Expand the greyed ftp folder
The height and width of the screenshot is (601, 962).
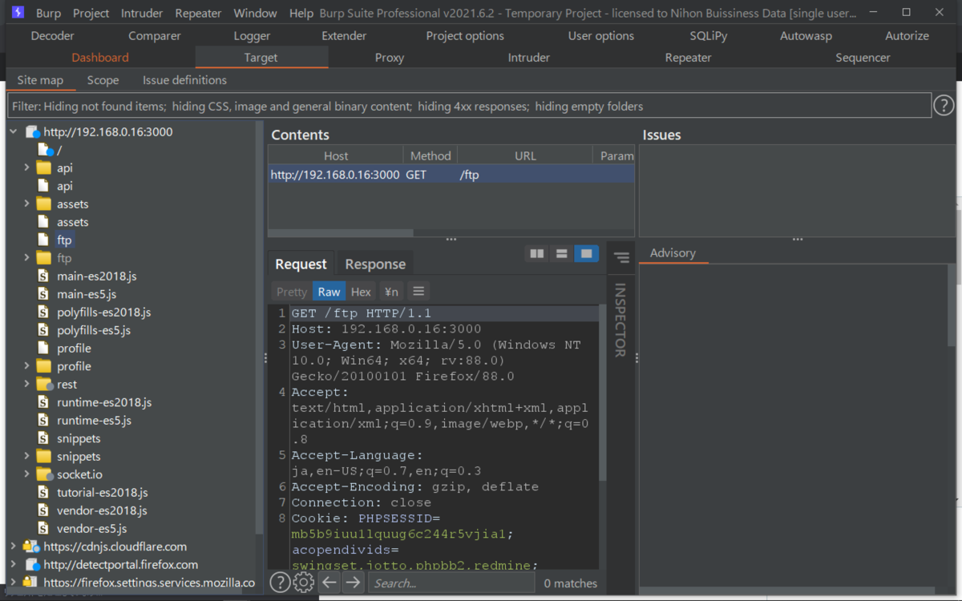tap(26, 258)
